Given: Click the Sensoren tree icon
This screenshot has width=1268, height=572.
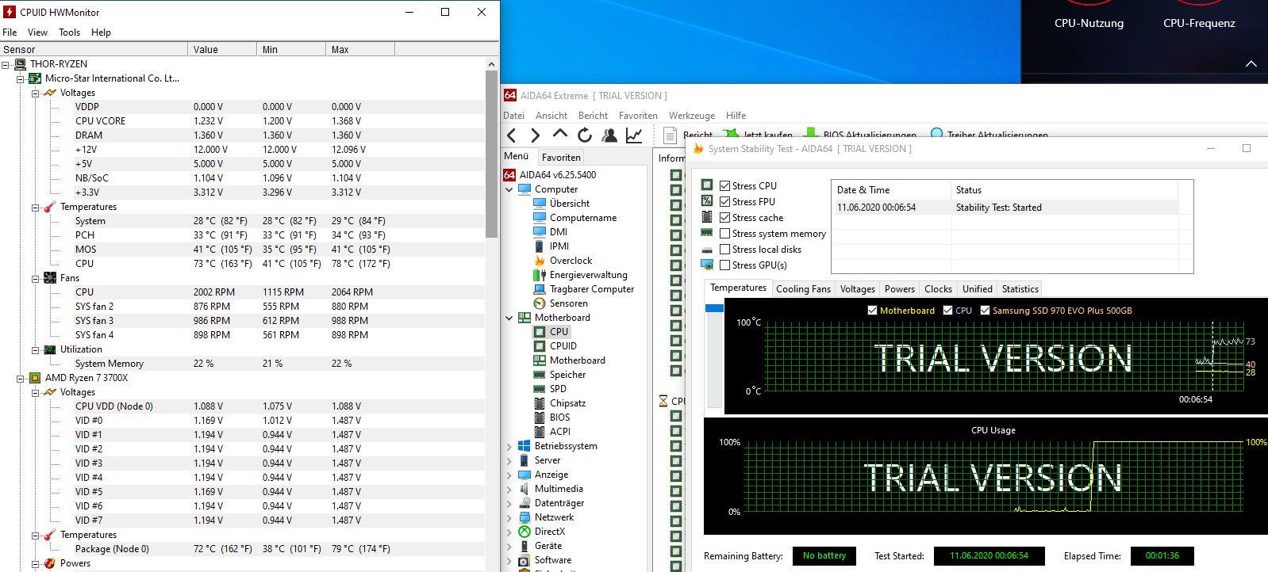Looking at the screenshot, I should [x=540, y=303].
